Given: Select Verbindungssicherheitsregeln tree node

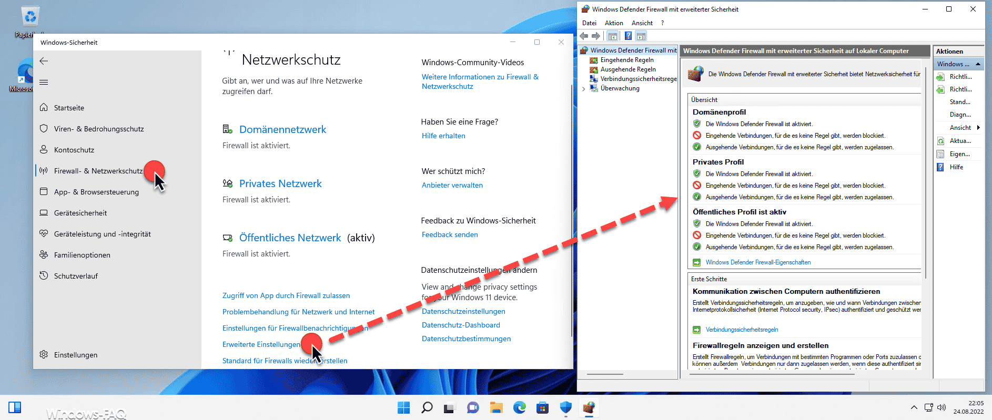Looking at the screenshot, I should pos(639,79).
